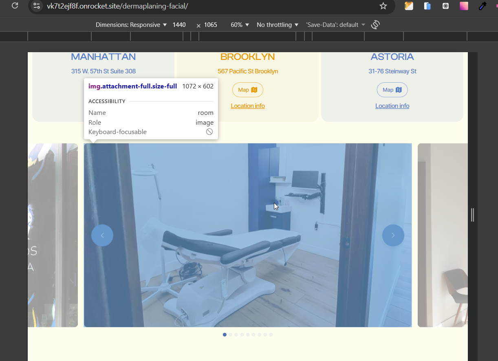This screenshot has width=498, height=361.
Task: Click map icon inside Astoria Map button
Action: (x=399, y=90)
